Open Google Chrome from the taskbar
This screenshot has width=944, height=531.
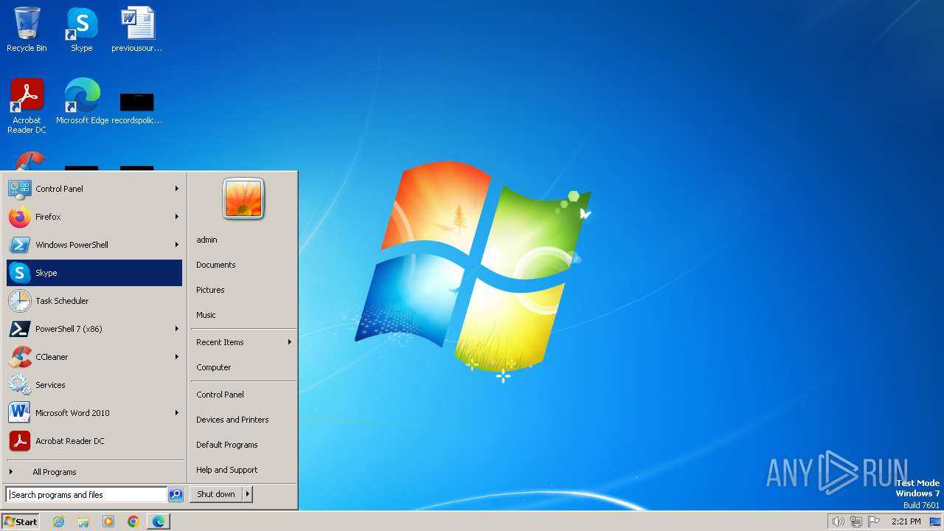[133, 521]
